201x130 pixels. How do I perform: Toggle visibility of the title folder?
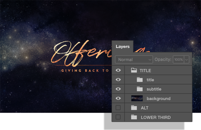(x=118, y=79)
